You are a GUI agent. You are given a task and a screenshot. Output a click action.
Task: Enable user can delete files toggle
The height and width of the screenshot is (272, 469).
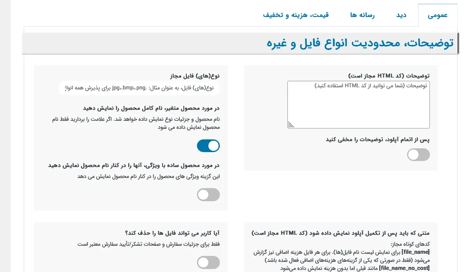208,262
